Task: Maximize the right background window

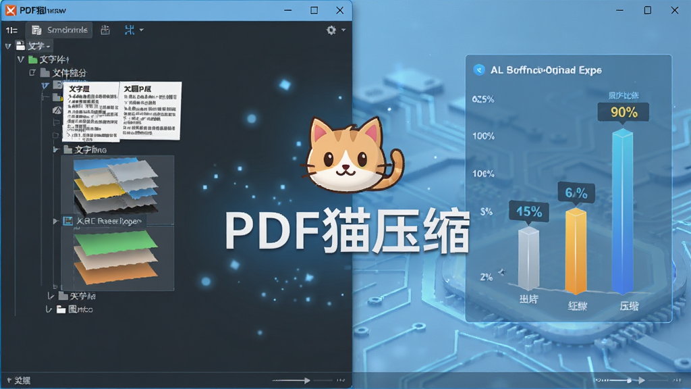Action: point(648,10)
